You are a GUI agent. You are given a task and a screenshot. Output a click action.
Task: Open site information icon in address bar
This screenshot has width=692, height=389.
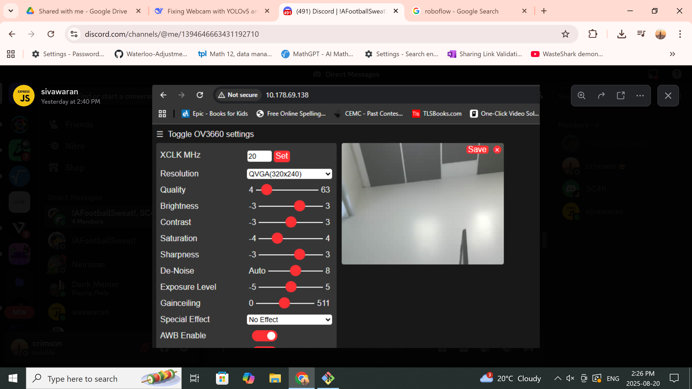[74, 34]
